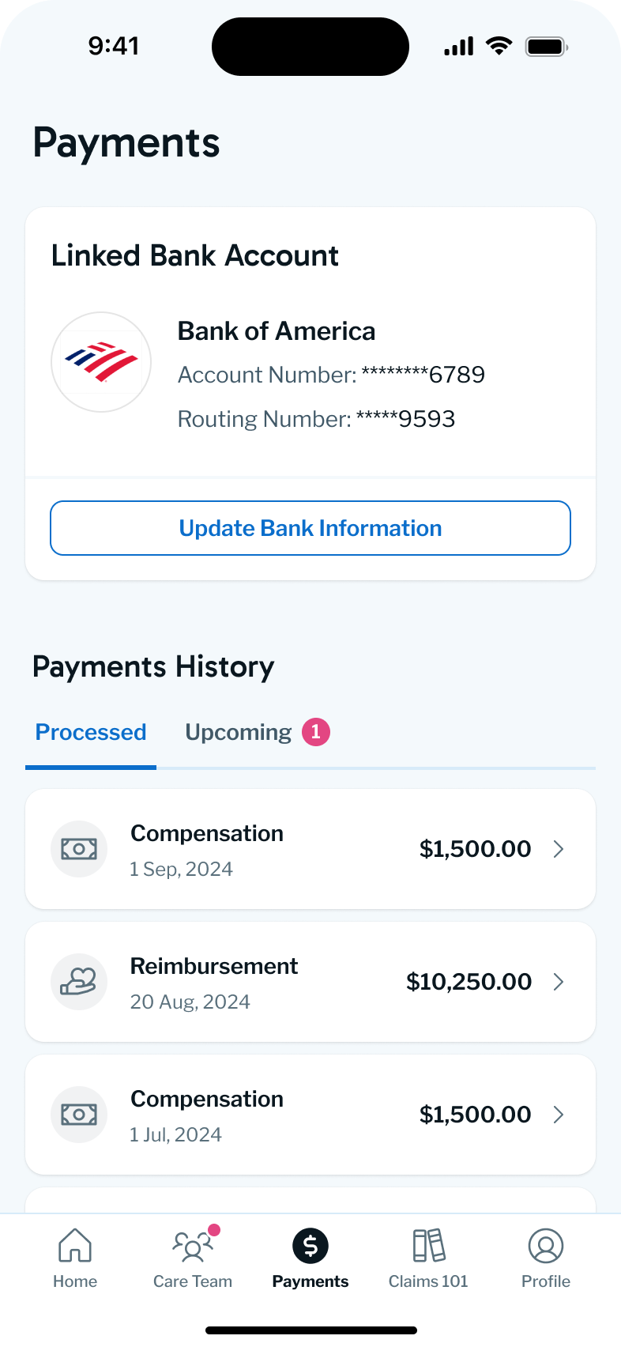Click the hand-with-money Reimbursement icon
Screen dimensions: 621x1347
79,982
